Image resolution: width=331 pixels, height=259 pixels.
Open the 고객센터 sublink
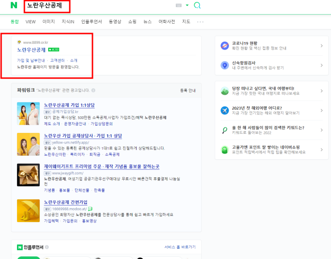[x=57, y=61]
